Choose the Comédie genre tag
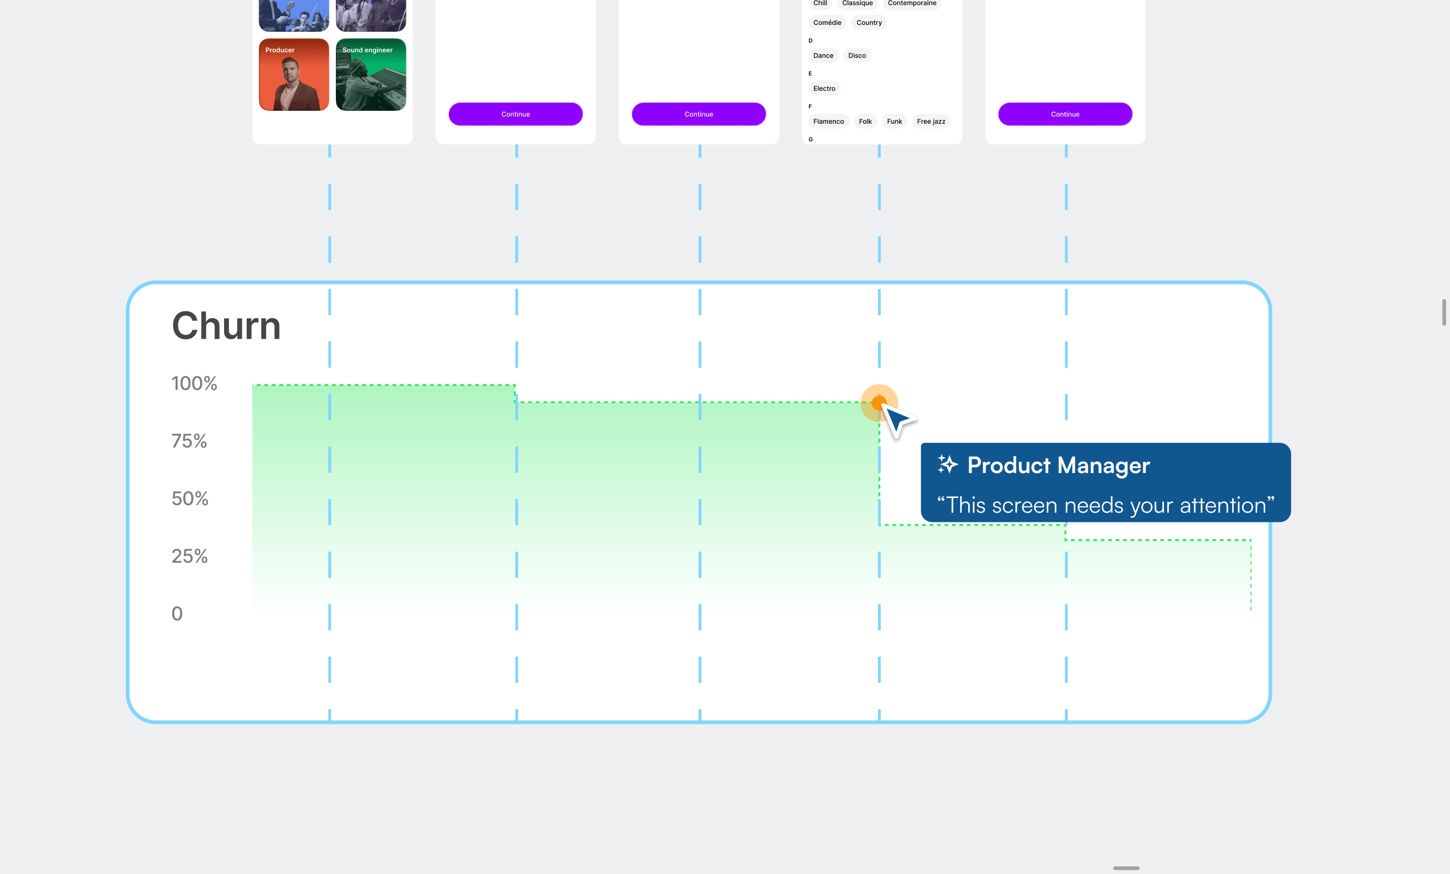The width and height of the screenshot is (1450, 874). tap(827, 23)
